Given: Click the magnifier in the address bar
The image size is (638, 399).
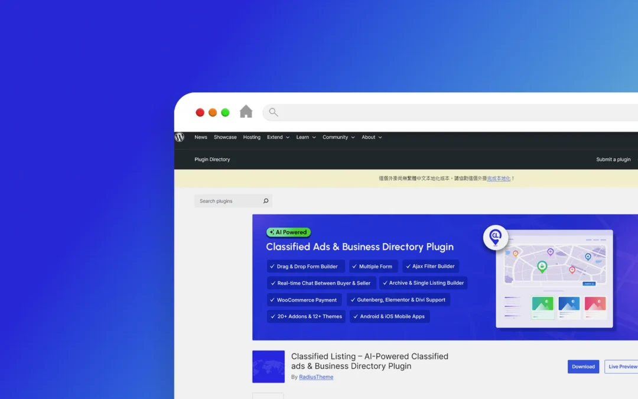Looking at the screenshot, I should pyautogui.click(x=274, y=112).
